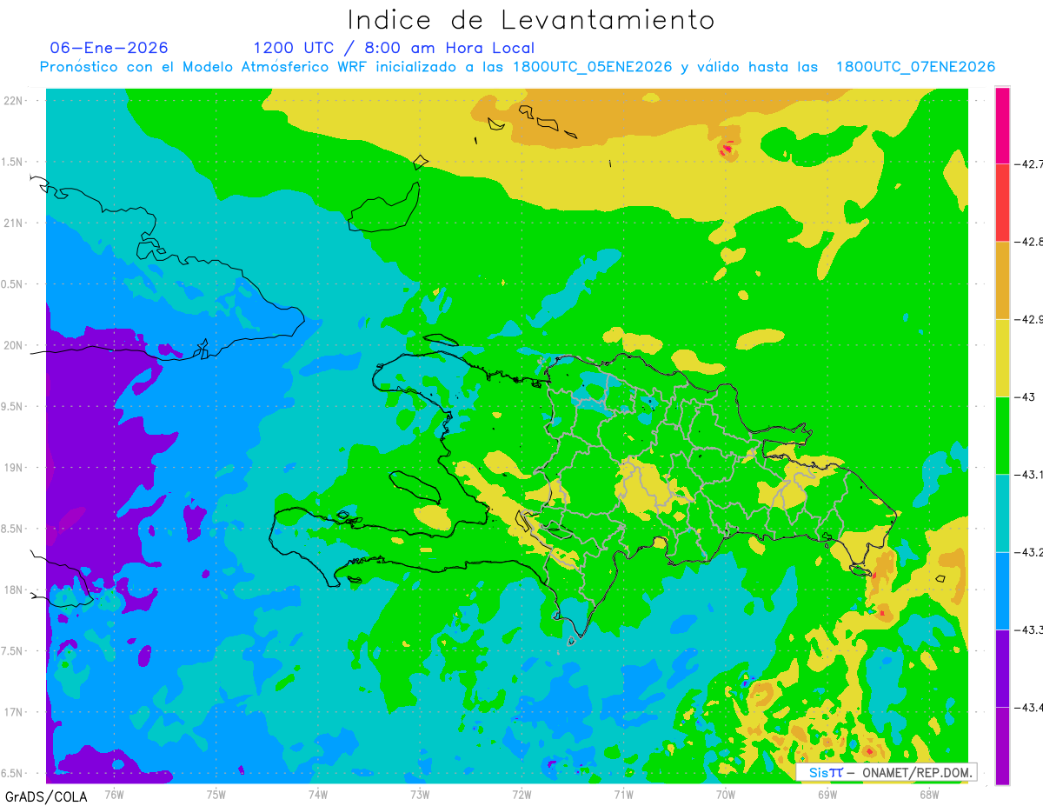Click the '21N' latitude label
The image size is (1043, 806).
(14, 223)
